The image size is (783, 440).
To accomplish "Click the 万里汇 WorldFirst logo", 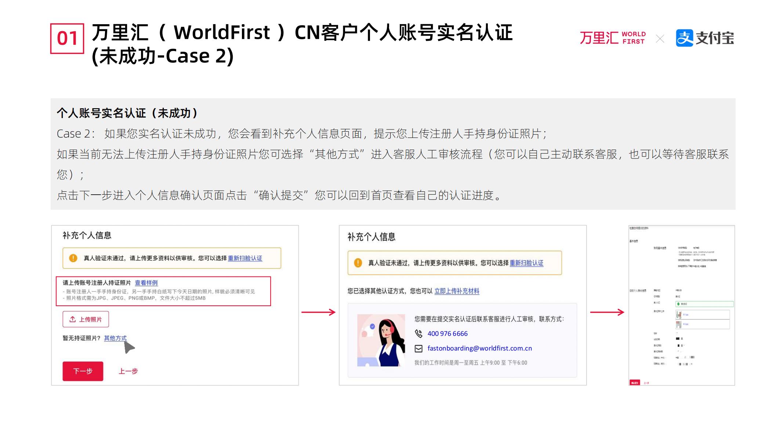I will (x=613, y=38).
